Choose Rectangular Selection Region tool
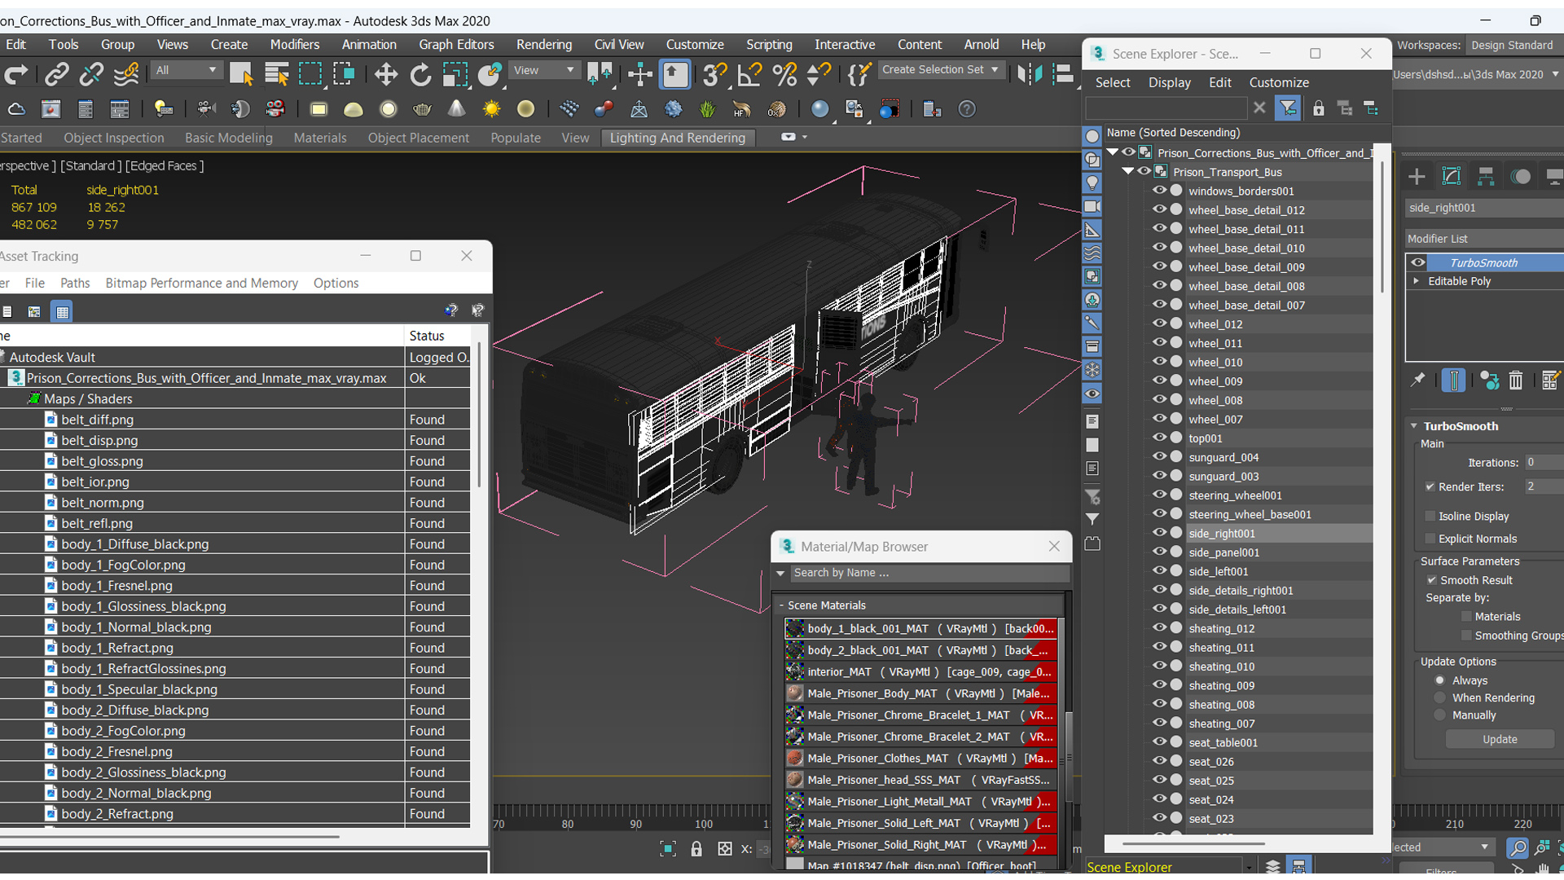The image size is (1564, 880). pos(310,75)
